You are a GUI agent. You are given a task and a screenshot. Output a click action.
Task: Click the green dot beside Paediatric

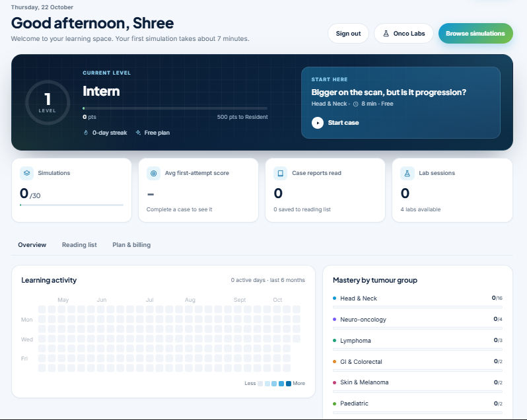click(x=334, y=403)
